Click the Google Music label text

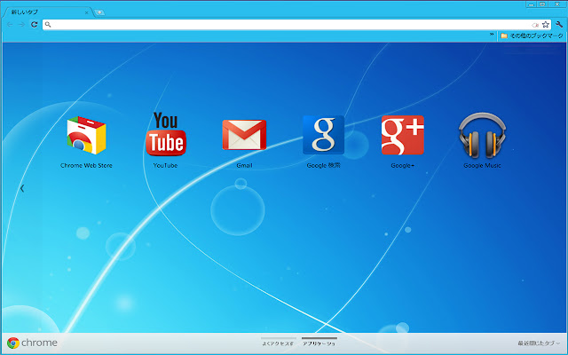(482, 166)
